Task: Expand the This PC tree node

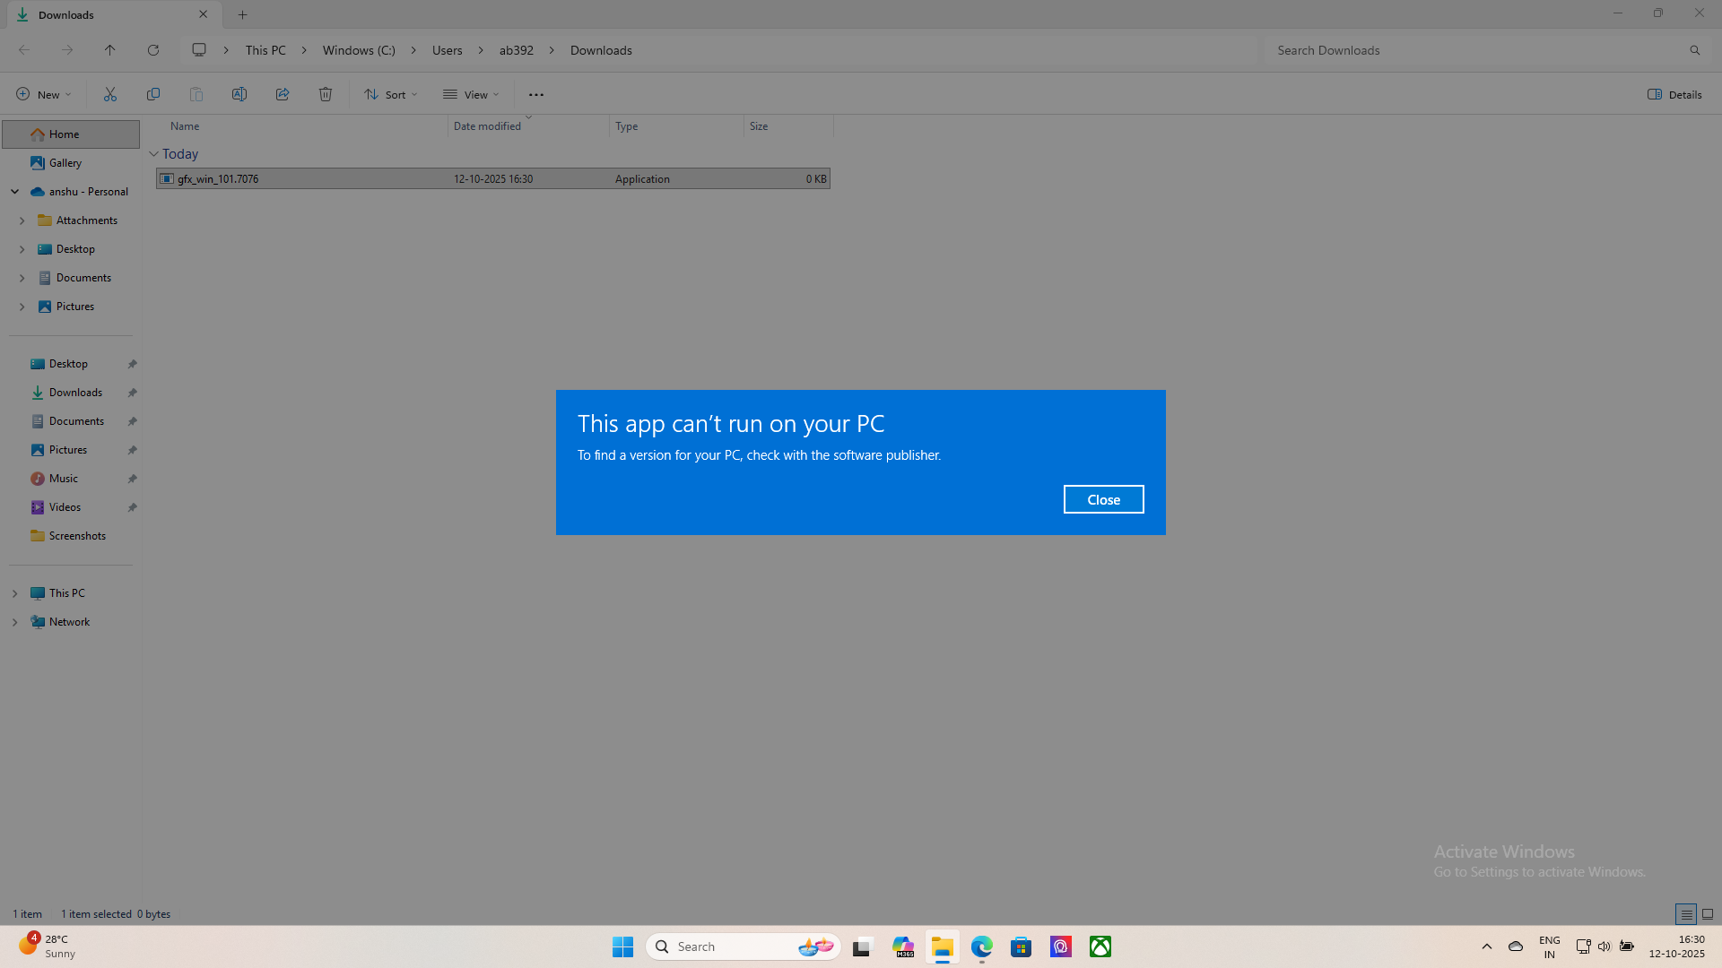Action: click(x=15, y=593)
